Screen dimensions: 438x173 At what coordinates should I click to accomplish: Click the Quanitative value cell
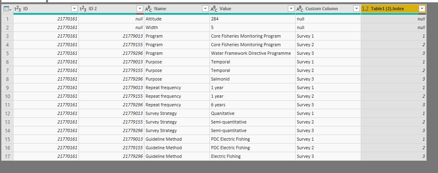click(252, 113)
